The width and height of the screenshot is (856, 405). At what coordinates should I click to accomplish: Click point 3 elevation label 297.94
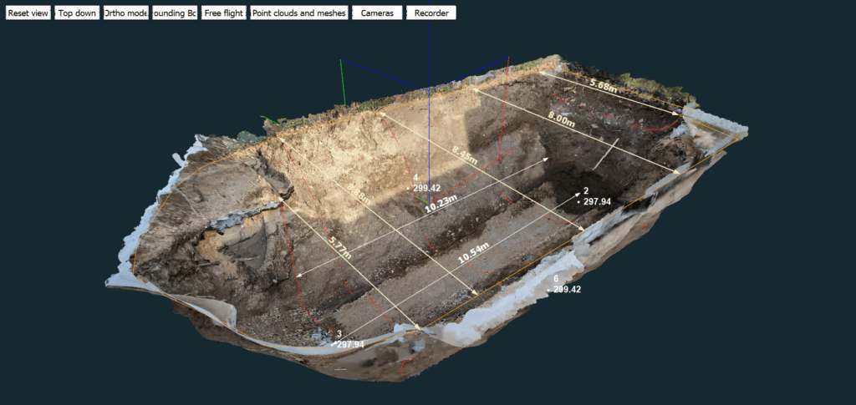coord(350,345)
